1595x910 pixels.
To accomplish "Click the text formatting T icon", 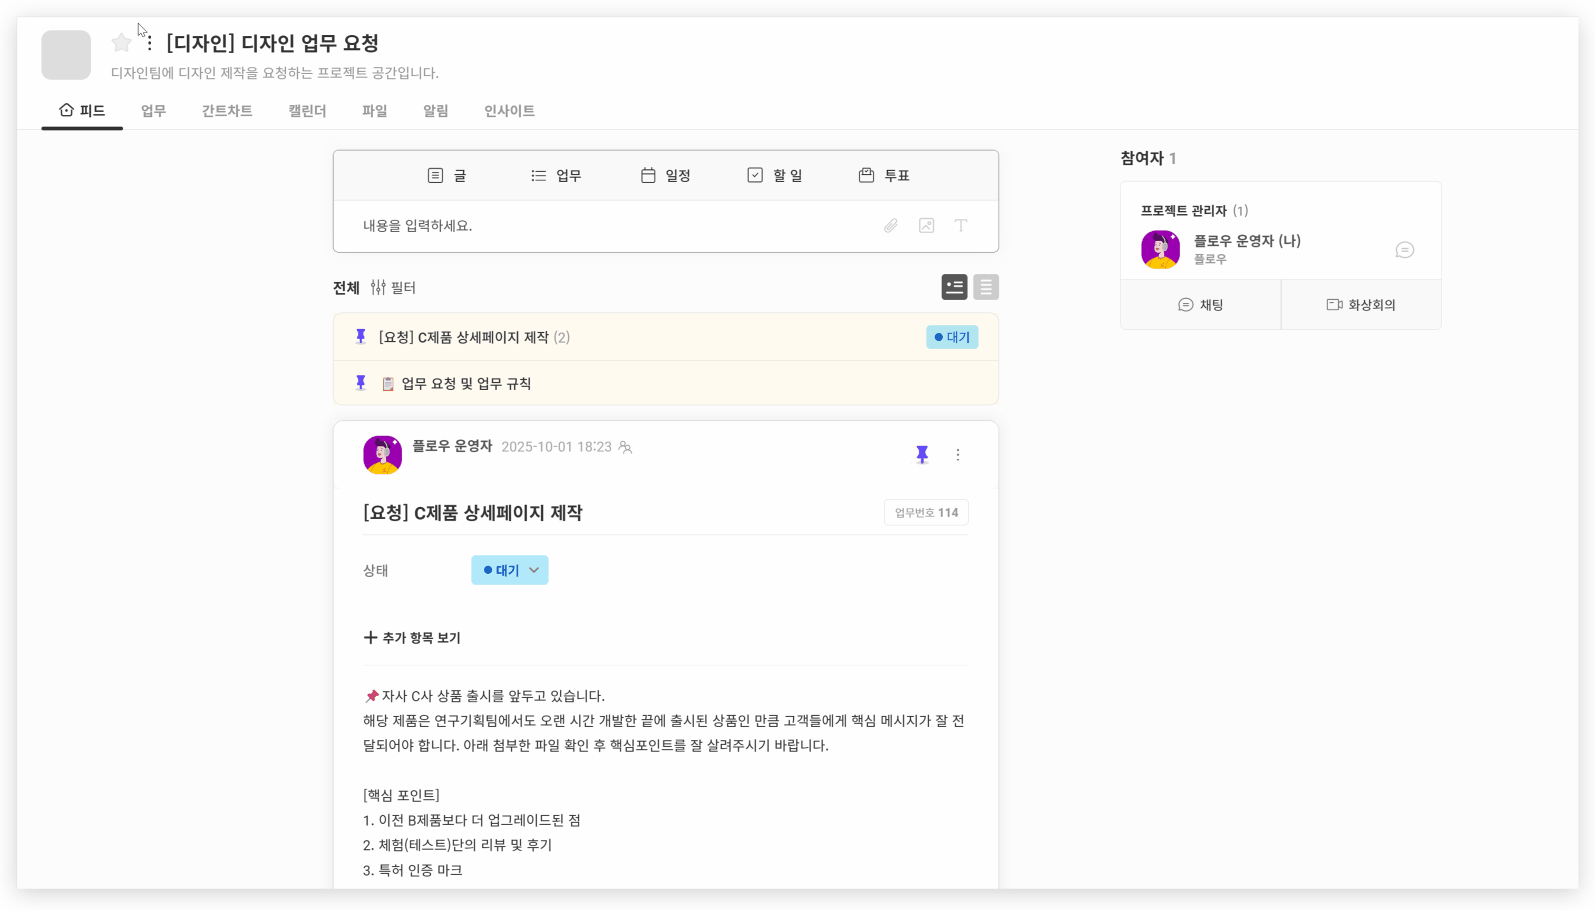I will [x=960, y=225].
